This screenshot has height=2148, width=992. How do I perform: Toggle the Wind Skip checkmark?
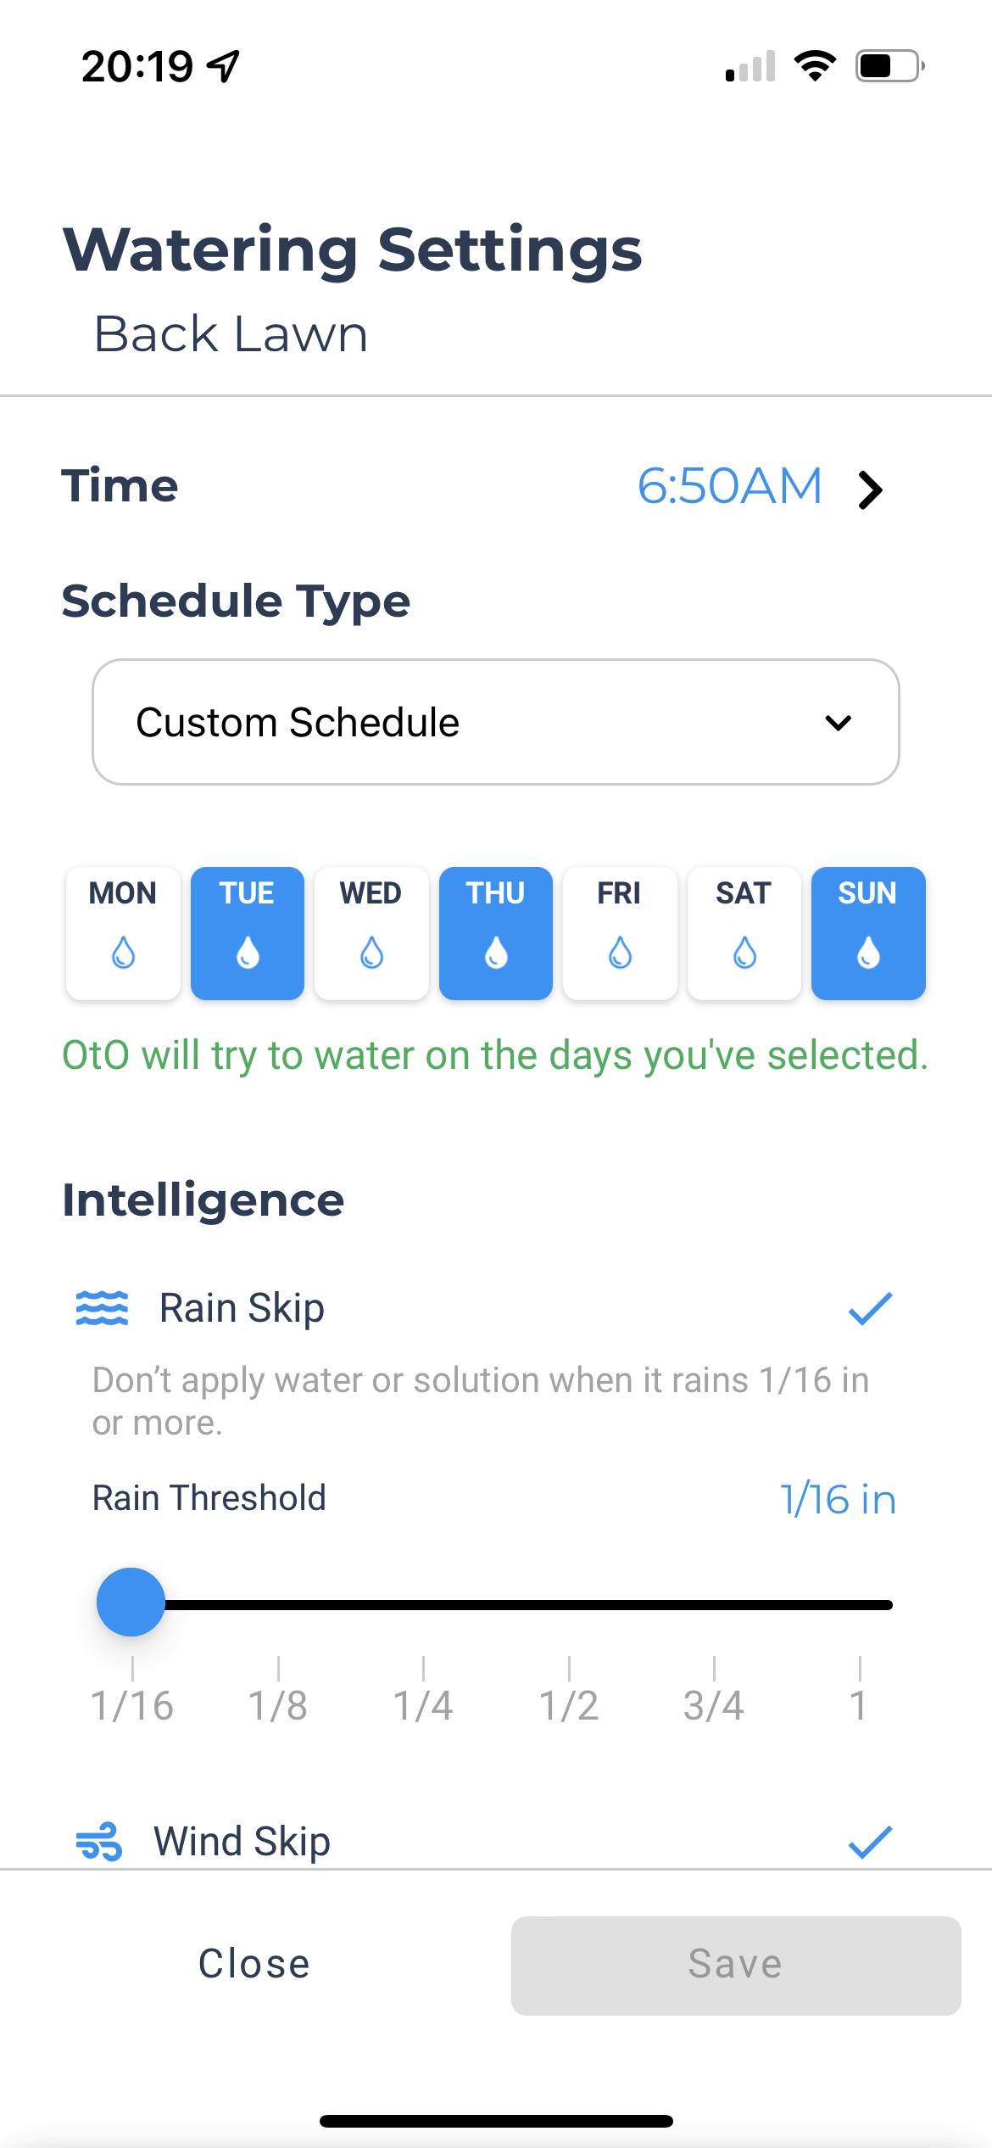(x=870, y=1842)
